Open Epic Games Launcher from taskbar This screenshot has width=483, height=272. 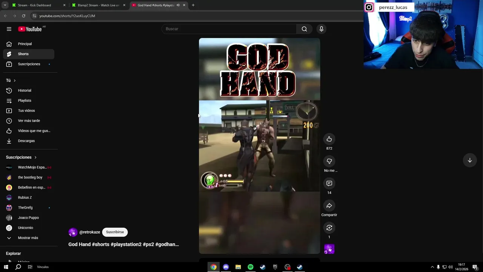point(275,267)
